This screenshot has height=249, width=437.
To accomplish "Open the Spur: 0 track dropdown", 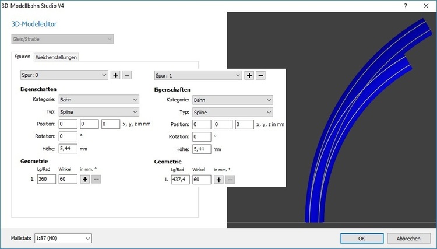I will click(64, 75).
